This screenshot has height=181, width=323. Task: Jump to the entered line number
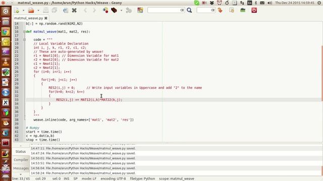click(220, 10)
